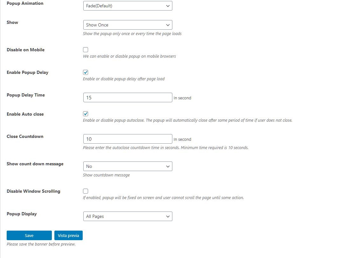
Task: Enable the Disable on Mobile checkbox
Action: point(86,50)
